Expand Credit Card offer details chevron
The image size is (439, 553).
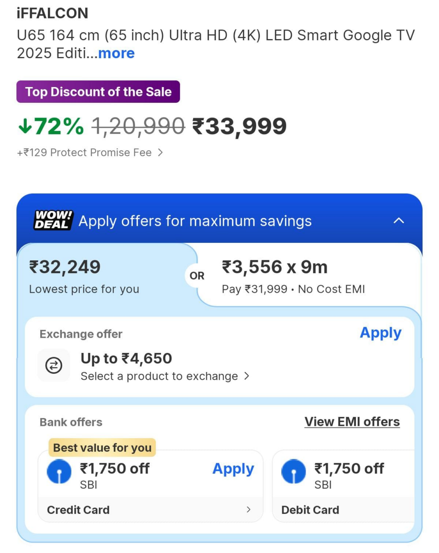pyautogui.click(x=249, y=510)
